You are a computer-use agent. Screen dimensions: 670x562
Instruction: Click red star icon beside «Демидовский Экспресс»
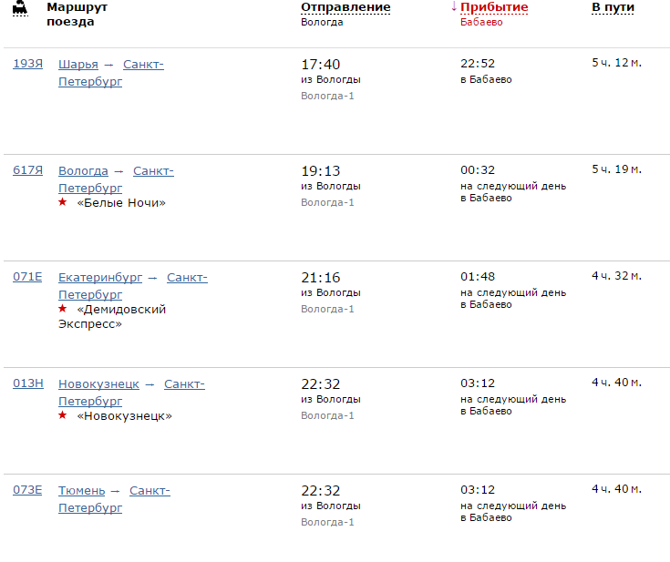coord(62,309)
